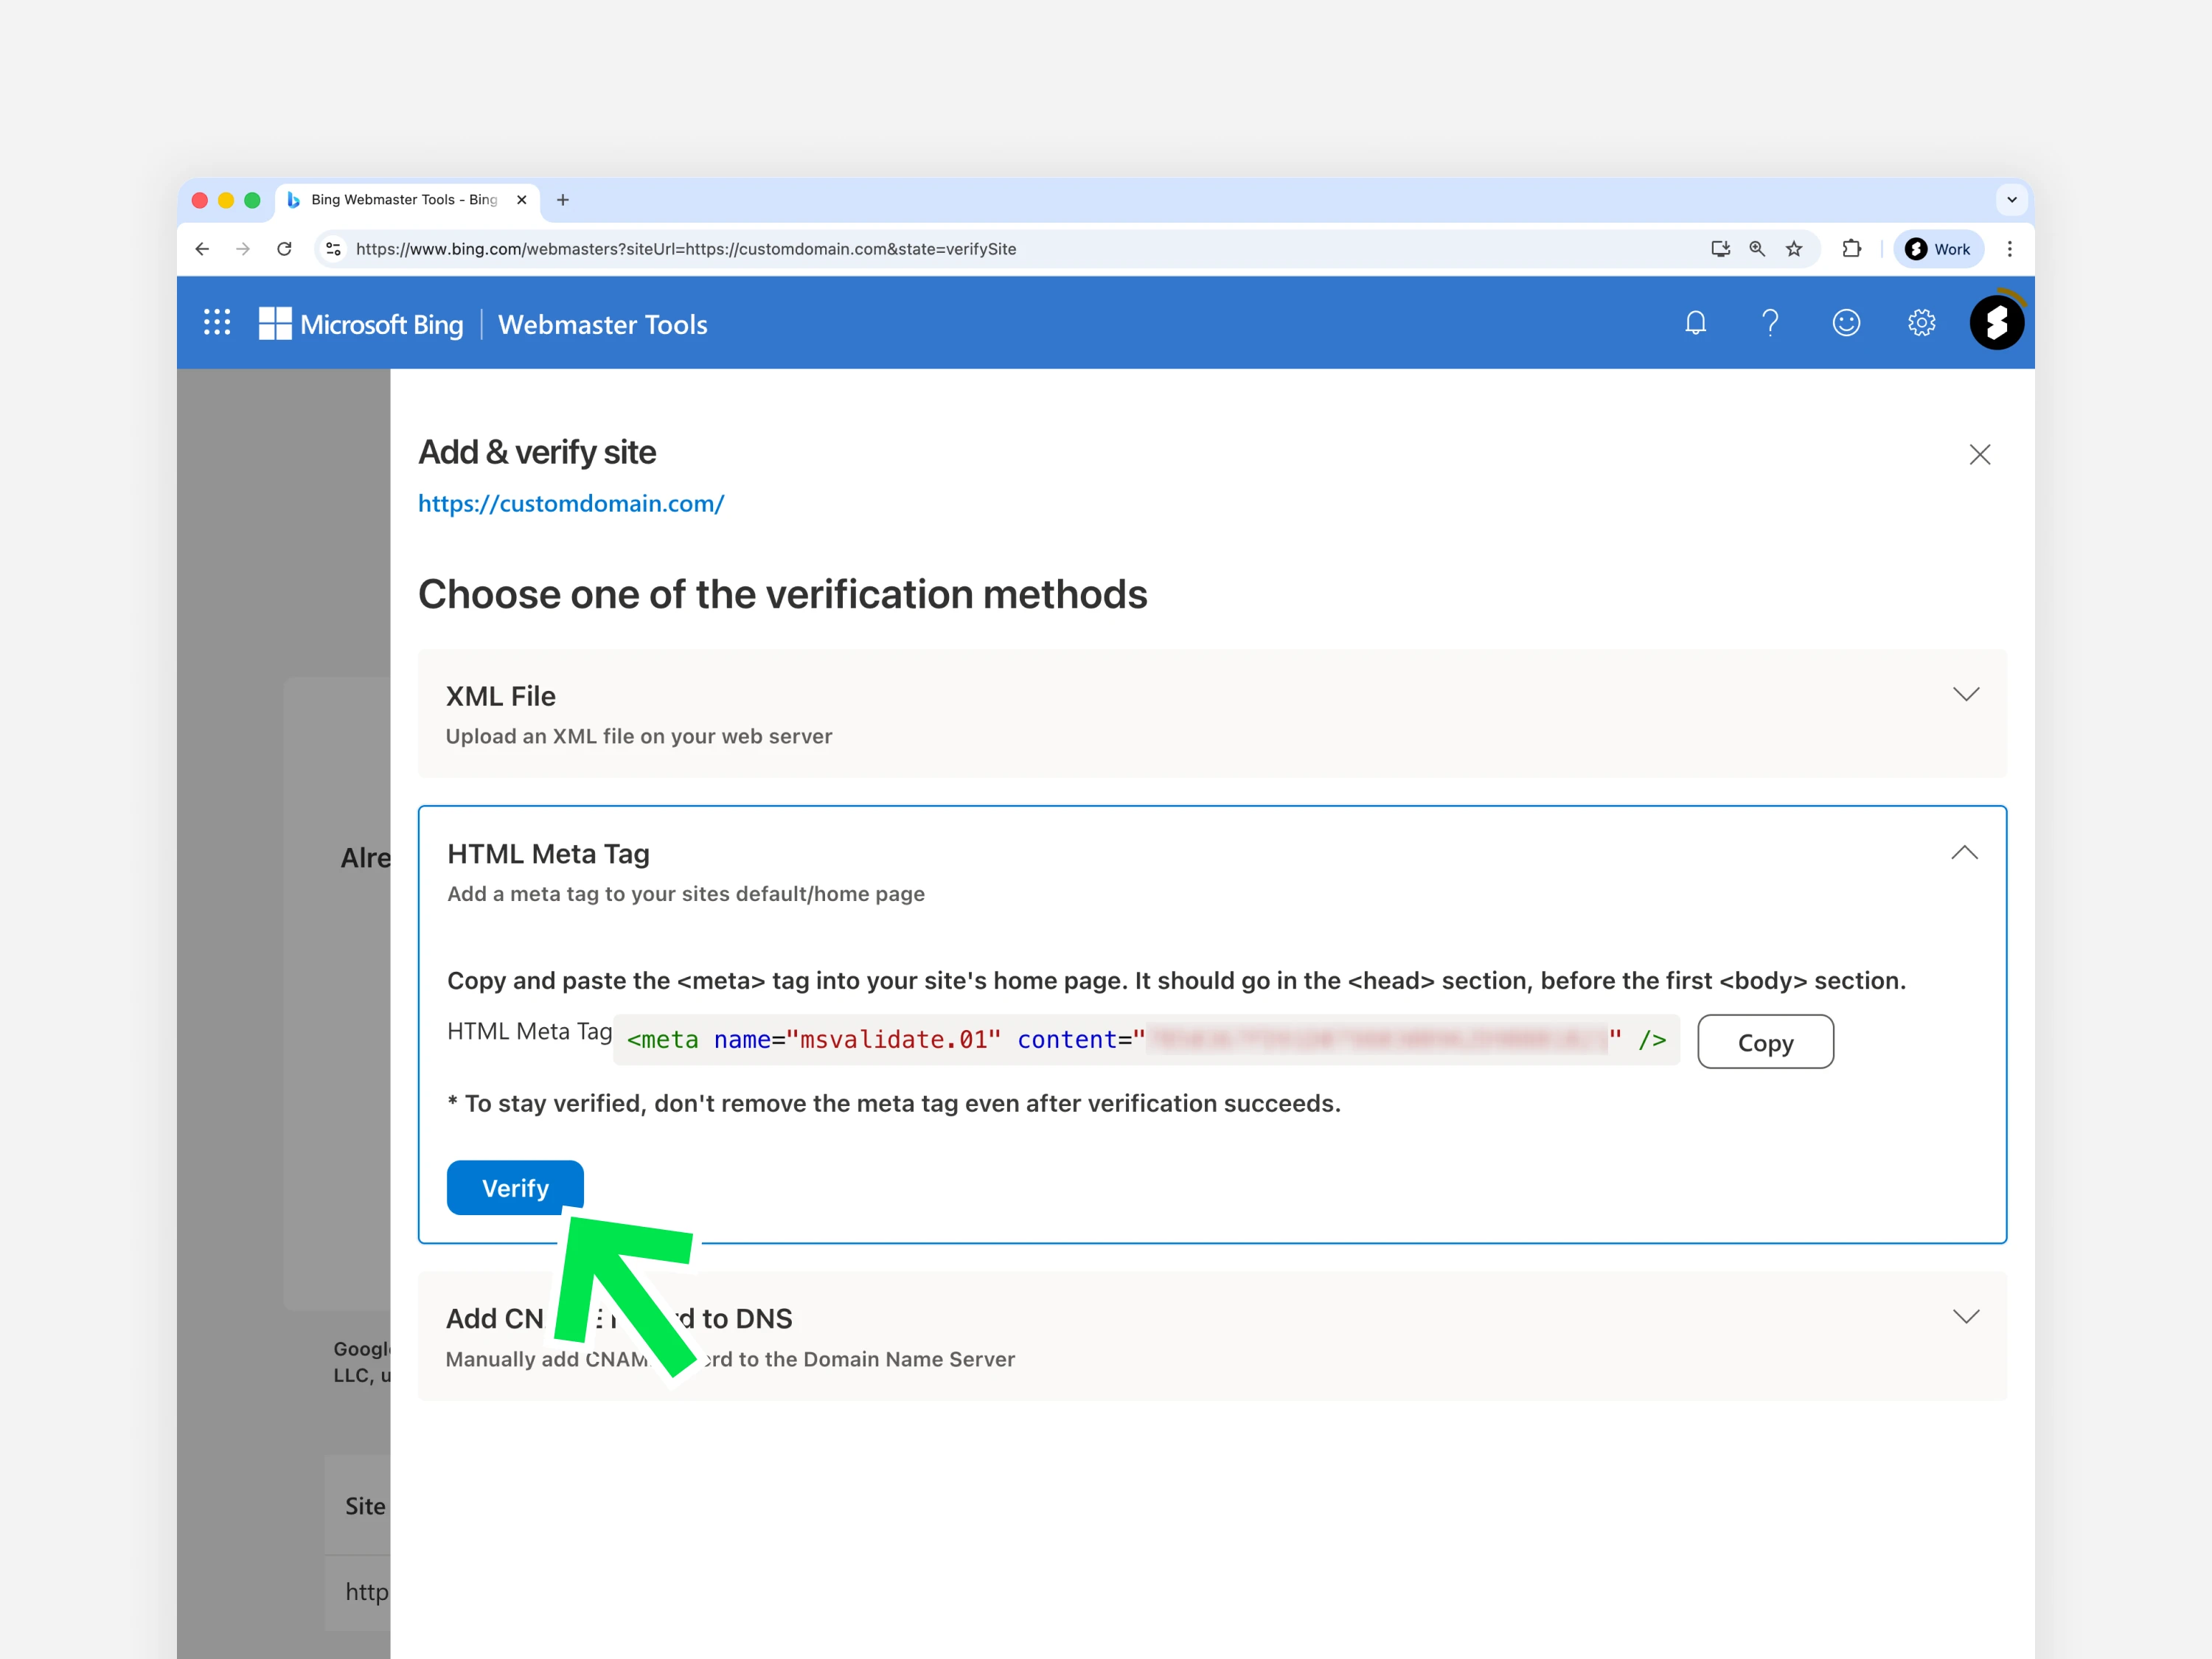This screenshot has height=1659, width=2212.
Task: Click the zoom magnifier icon in address bar
Action: point(1757,249)
